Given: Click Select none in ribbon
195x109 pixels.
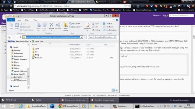Looking at the screenshot, I should [108, 27].
